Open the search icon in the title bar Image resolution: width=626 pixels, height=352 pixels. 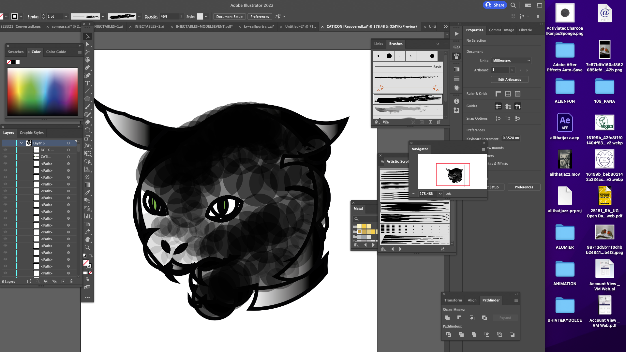(513, 5)
